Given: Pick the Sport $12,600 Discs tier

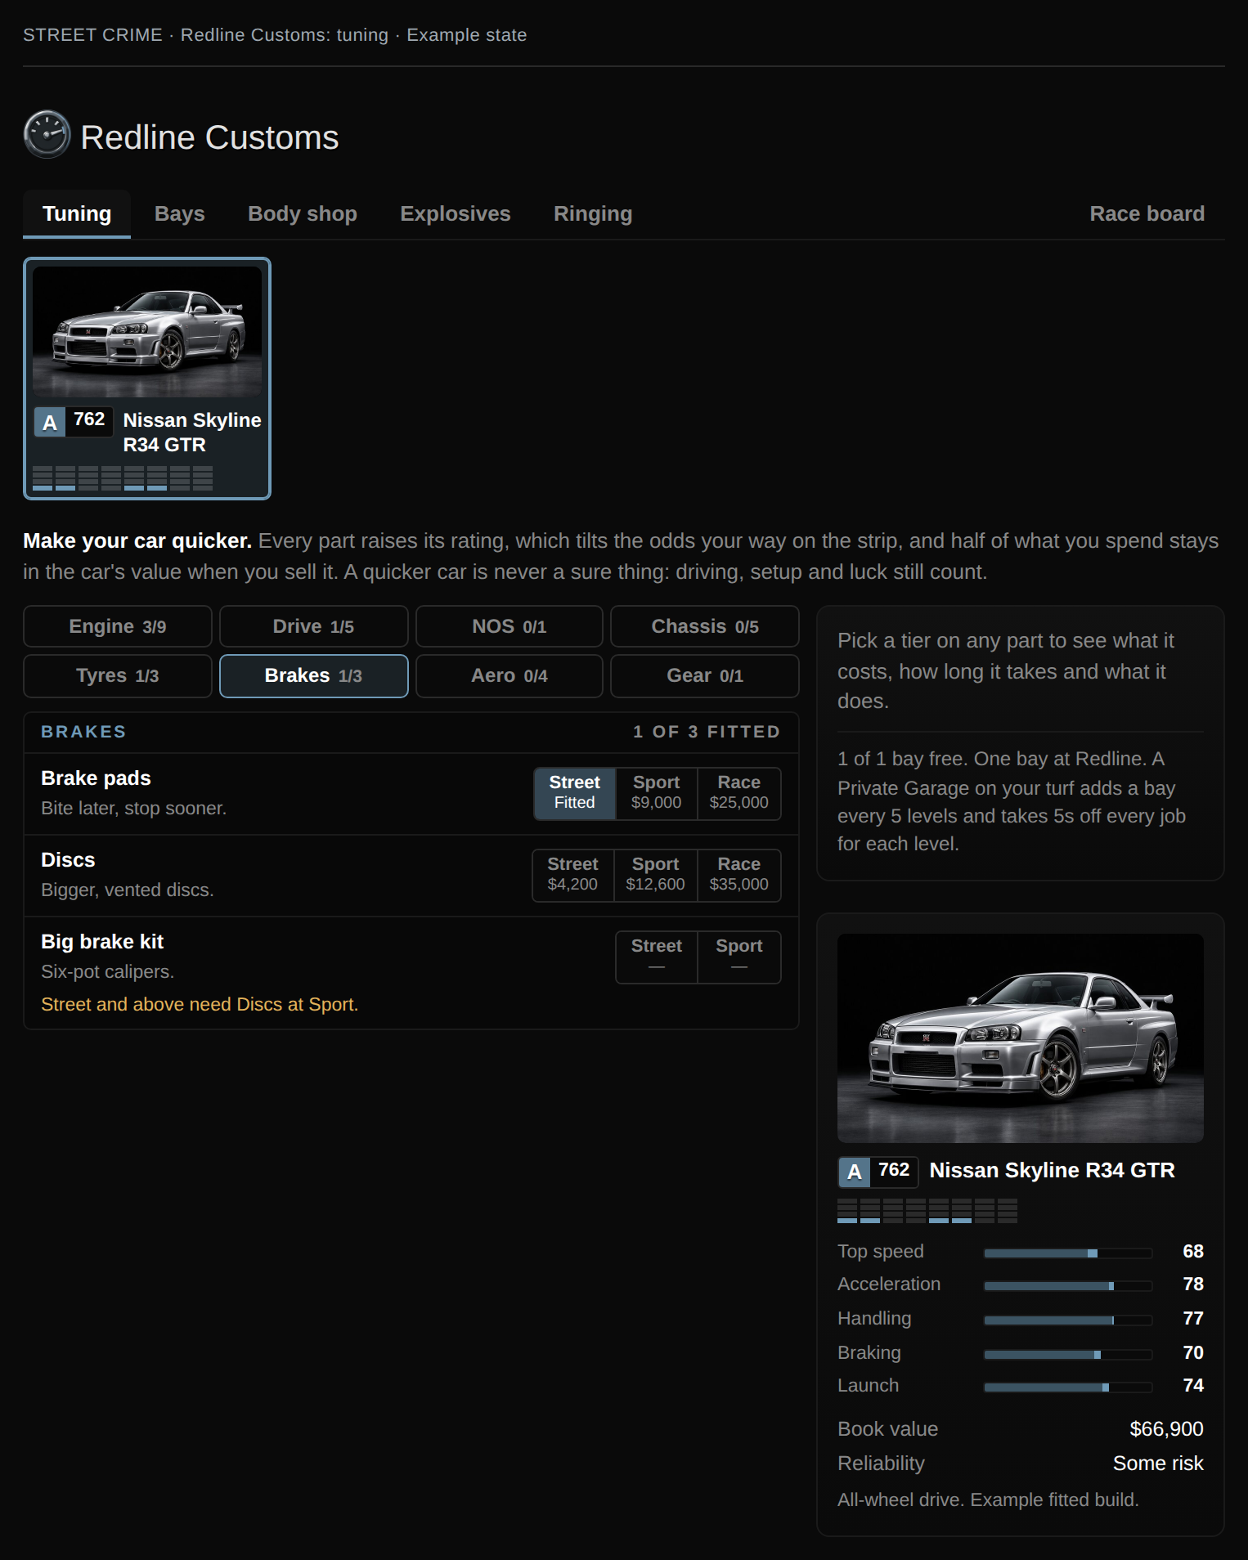Looking at the screenshot, I should coord(656,875).
